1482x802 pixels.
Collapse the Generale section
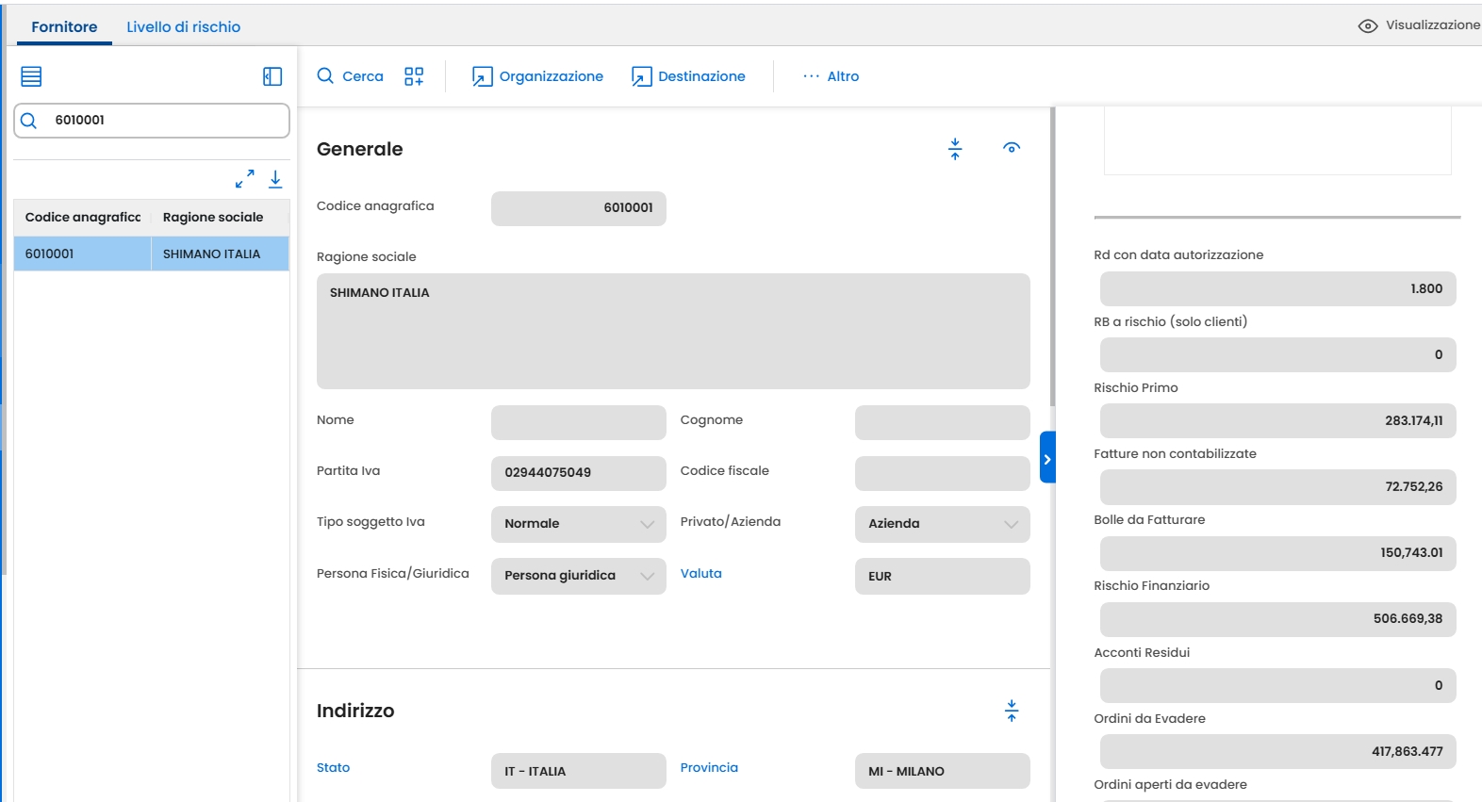click(955, 149)
